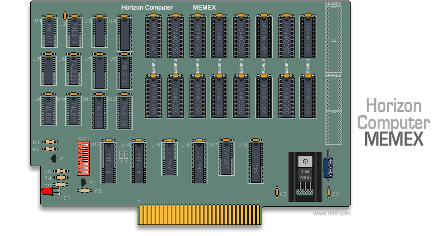This screenshot has width=438, height=236.
Task: Click the large dark "MEMEX" title
Action: pyautogui.click(x=394, y=139)
